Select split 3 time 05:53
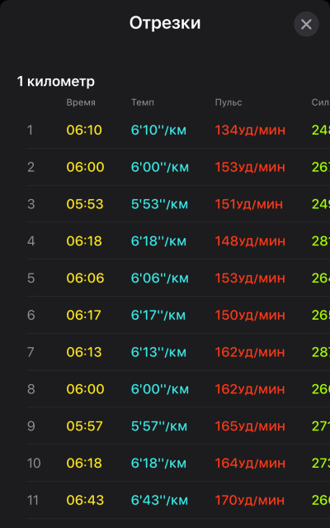Image resolution: width=330 pixels, height=528 pixels. tap(85, 204)
